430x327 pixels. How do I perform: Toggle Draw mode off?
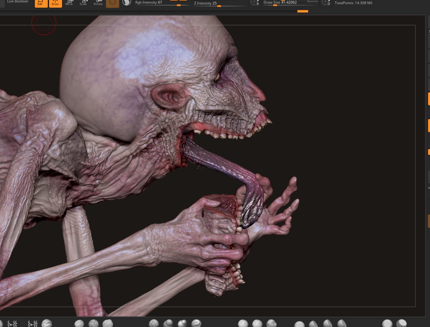coord(55,4)
